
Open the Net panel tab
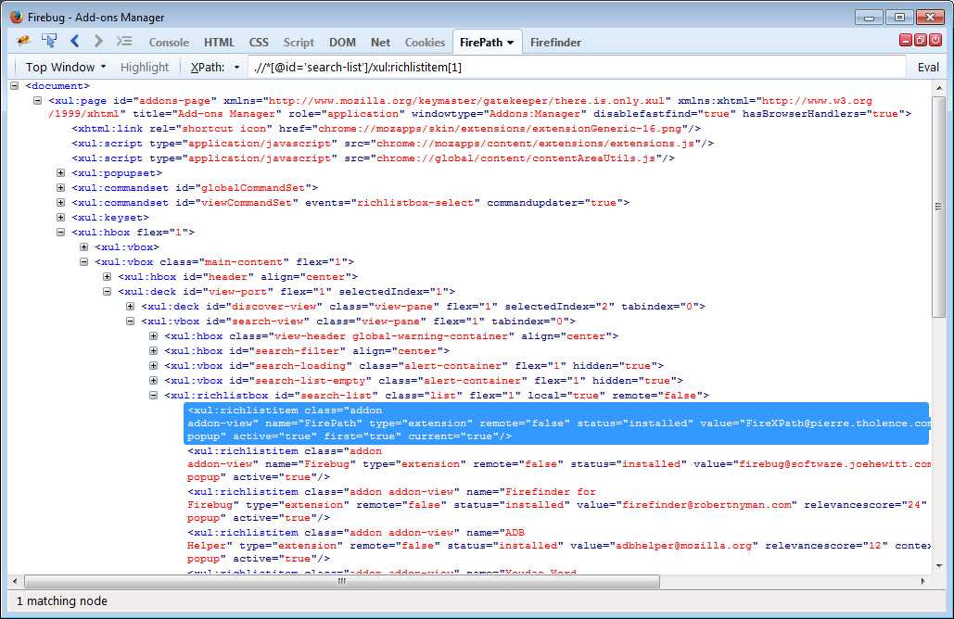[x=380, y=43]
